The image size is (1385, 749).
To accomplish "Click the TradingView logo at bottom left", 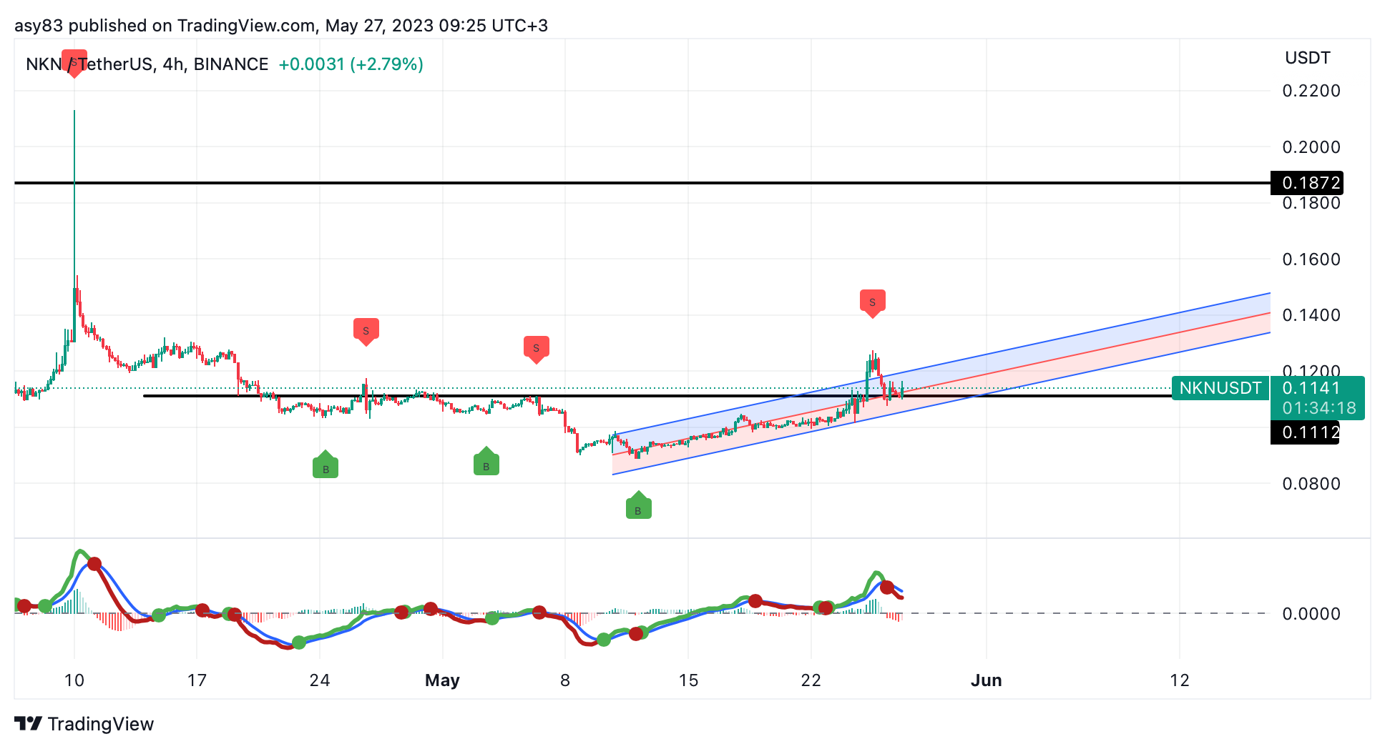I will (x=84, y=724).
